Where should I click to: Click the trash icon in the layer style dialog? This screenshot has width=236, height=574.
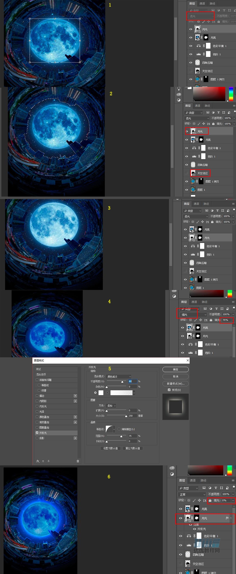point(78,461)
